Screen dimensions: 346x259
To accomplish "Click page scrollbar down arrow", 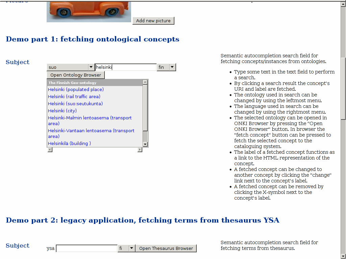I will pos(343,256).
